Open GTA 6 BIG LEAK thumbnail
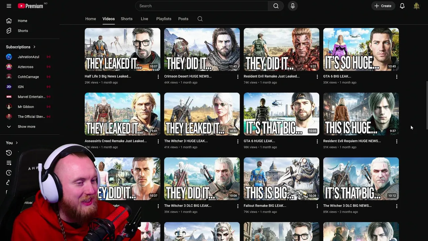Image resolution: width=428 pixels, height=241 pixels. [361, 50]
